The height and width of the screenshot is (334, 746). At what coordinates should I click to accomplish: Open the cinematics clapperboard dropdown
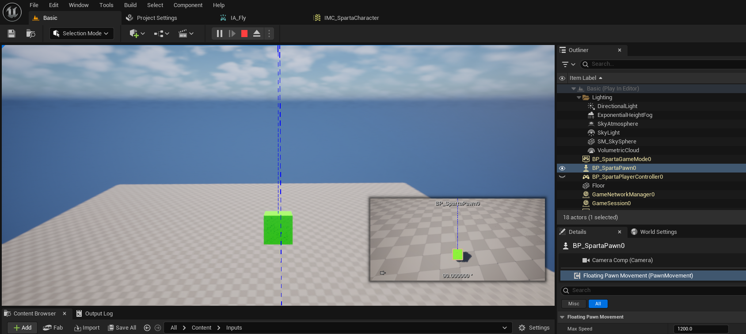pos(186,34)
